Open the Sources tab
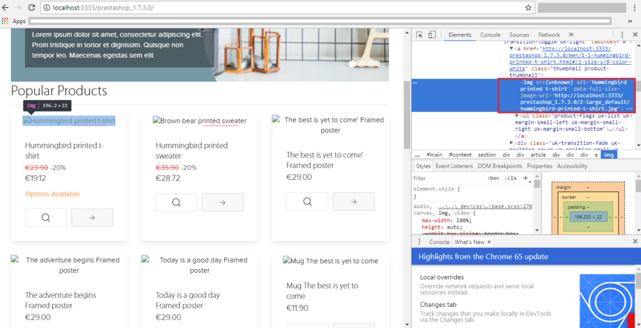The height and width of the screenshot is (328, 641). (x=519, y=35)
